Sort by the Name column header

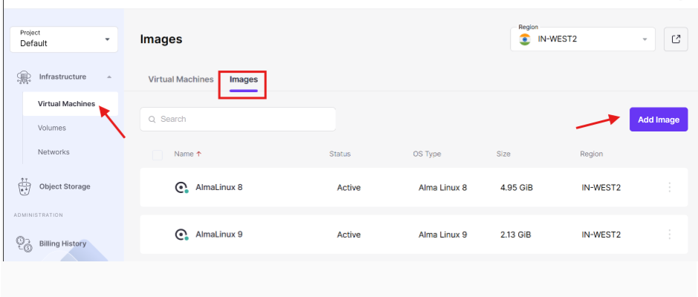coord(184,154)
